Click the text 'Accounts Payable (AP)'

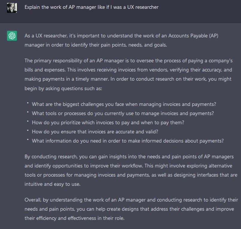tap(193, 36)
